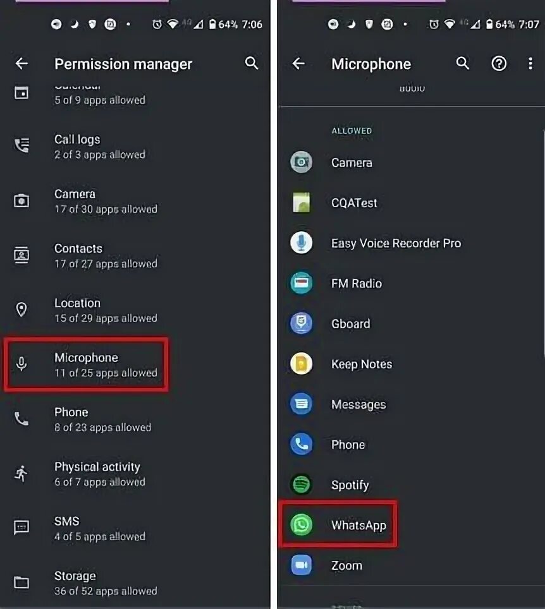Open Storage permission entry

click(135, 582)
